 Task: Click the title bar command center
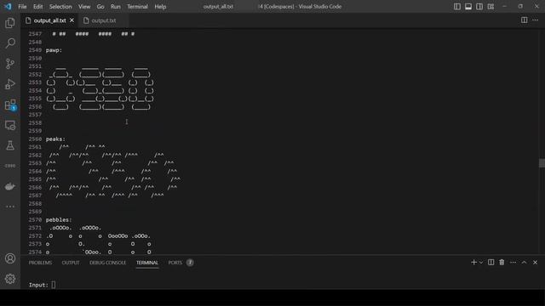(272, 7)
